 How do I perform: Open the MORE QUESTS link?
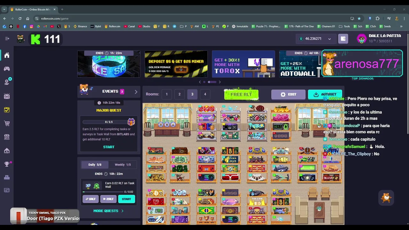108,211
